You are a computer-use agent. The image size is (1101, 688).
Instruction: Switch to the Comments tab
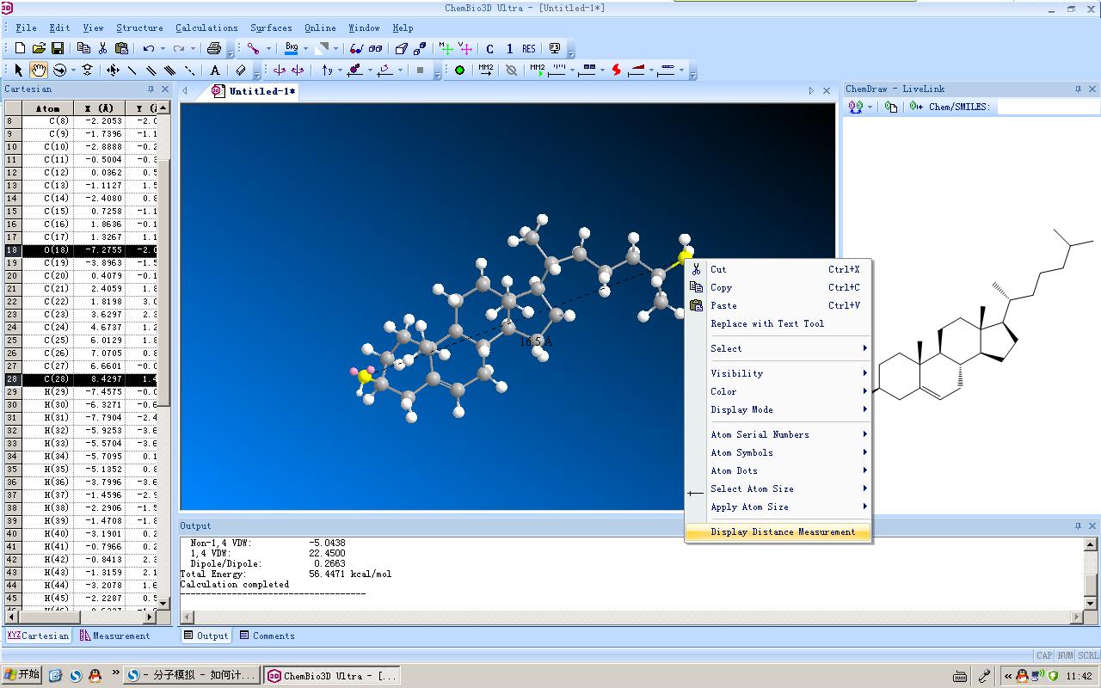(267, 636)
